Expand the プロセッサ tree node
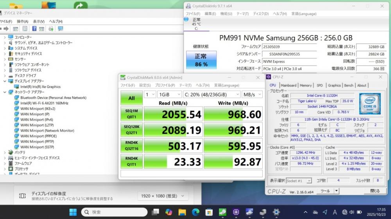The height and width of the screenshot is (219, 391). point(5,169)
